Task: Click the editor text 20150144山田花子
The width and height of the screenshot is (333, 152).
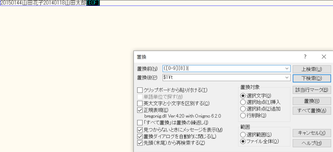Action: pyautogui.click(x=22, y=3)
